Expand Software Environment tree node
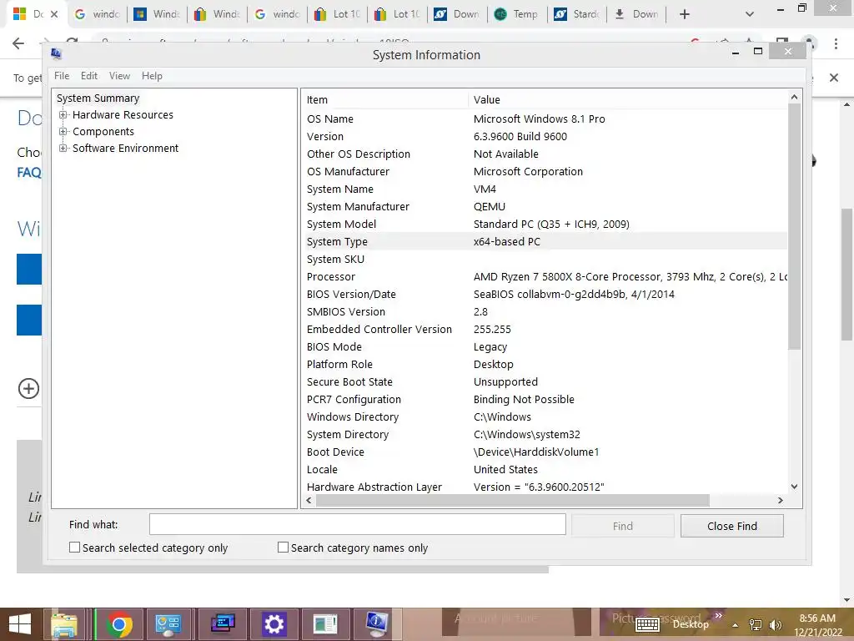The image size is (854, 641). click(x=63, y=149)
